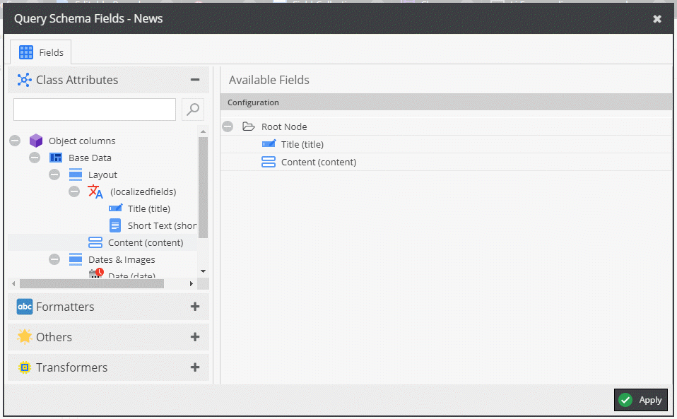Image resolution: width=677 pixels, height=419 pixels.
Task: Collapse the Layout tree node
Action: 54,175
